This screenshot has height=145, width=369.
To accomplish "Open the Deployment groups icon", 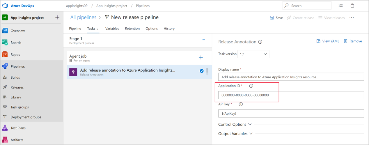I will pos(5,117).
